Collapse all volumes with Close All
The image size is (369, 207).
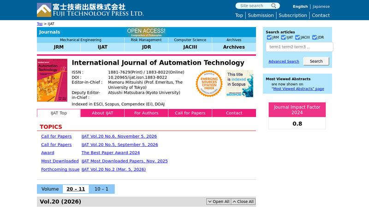(x=243, y=201)
